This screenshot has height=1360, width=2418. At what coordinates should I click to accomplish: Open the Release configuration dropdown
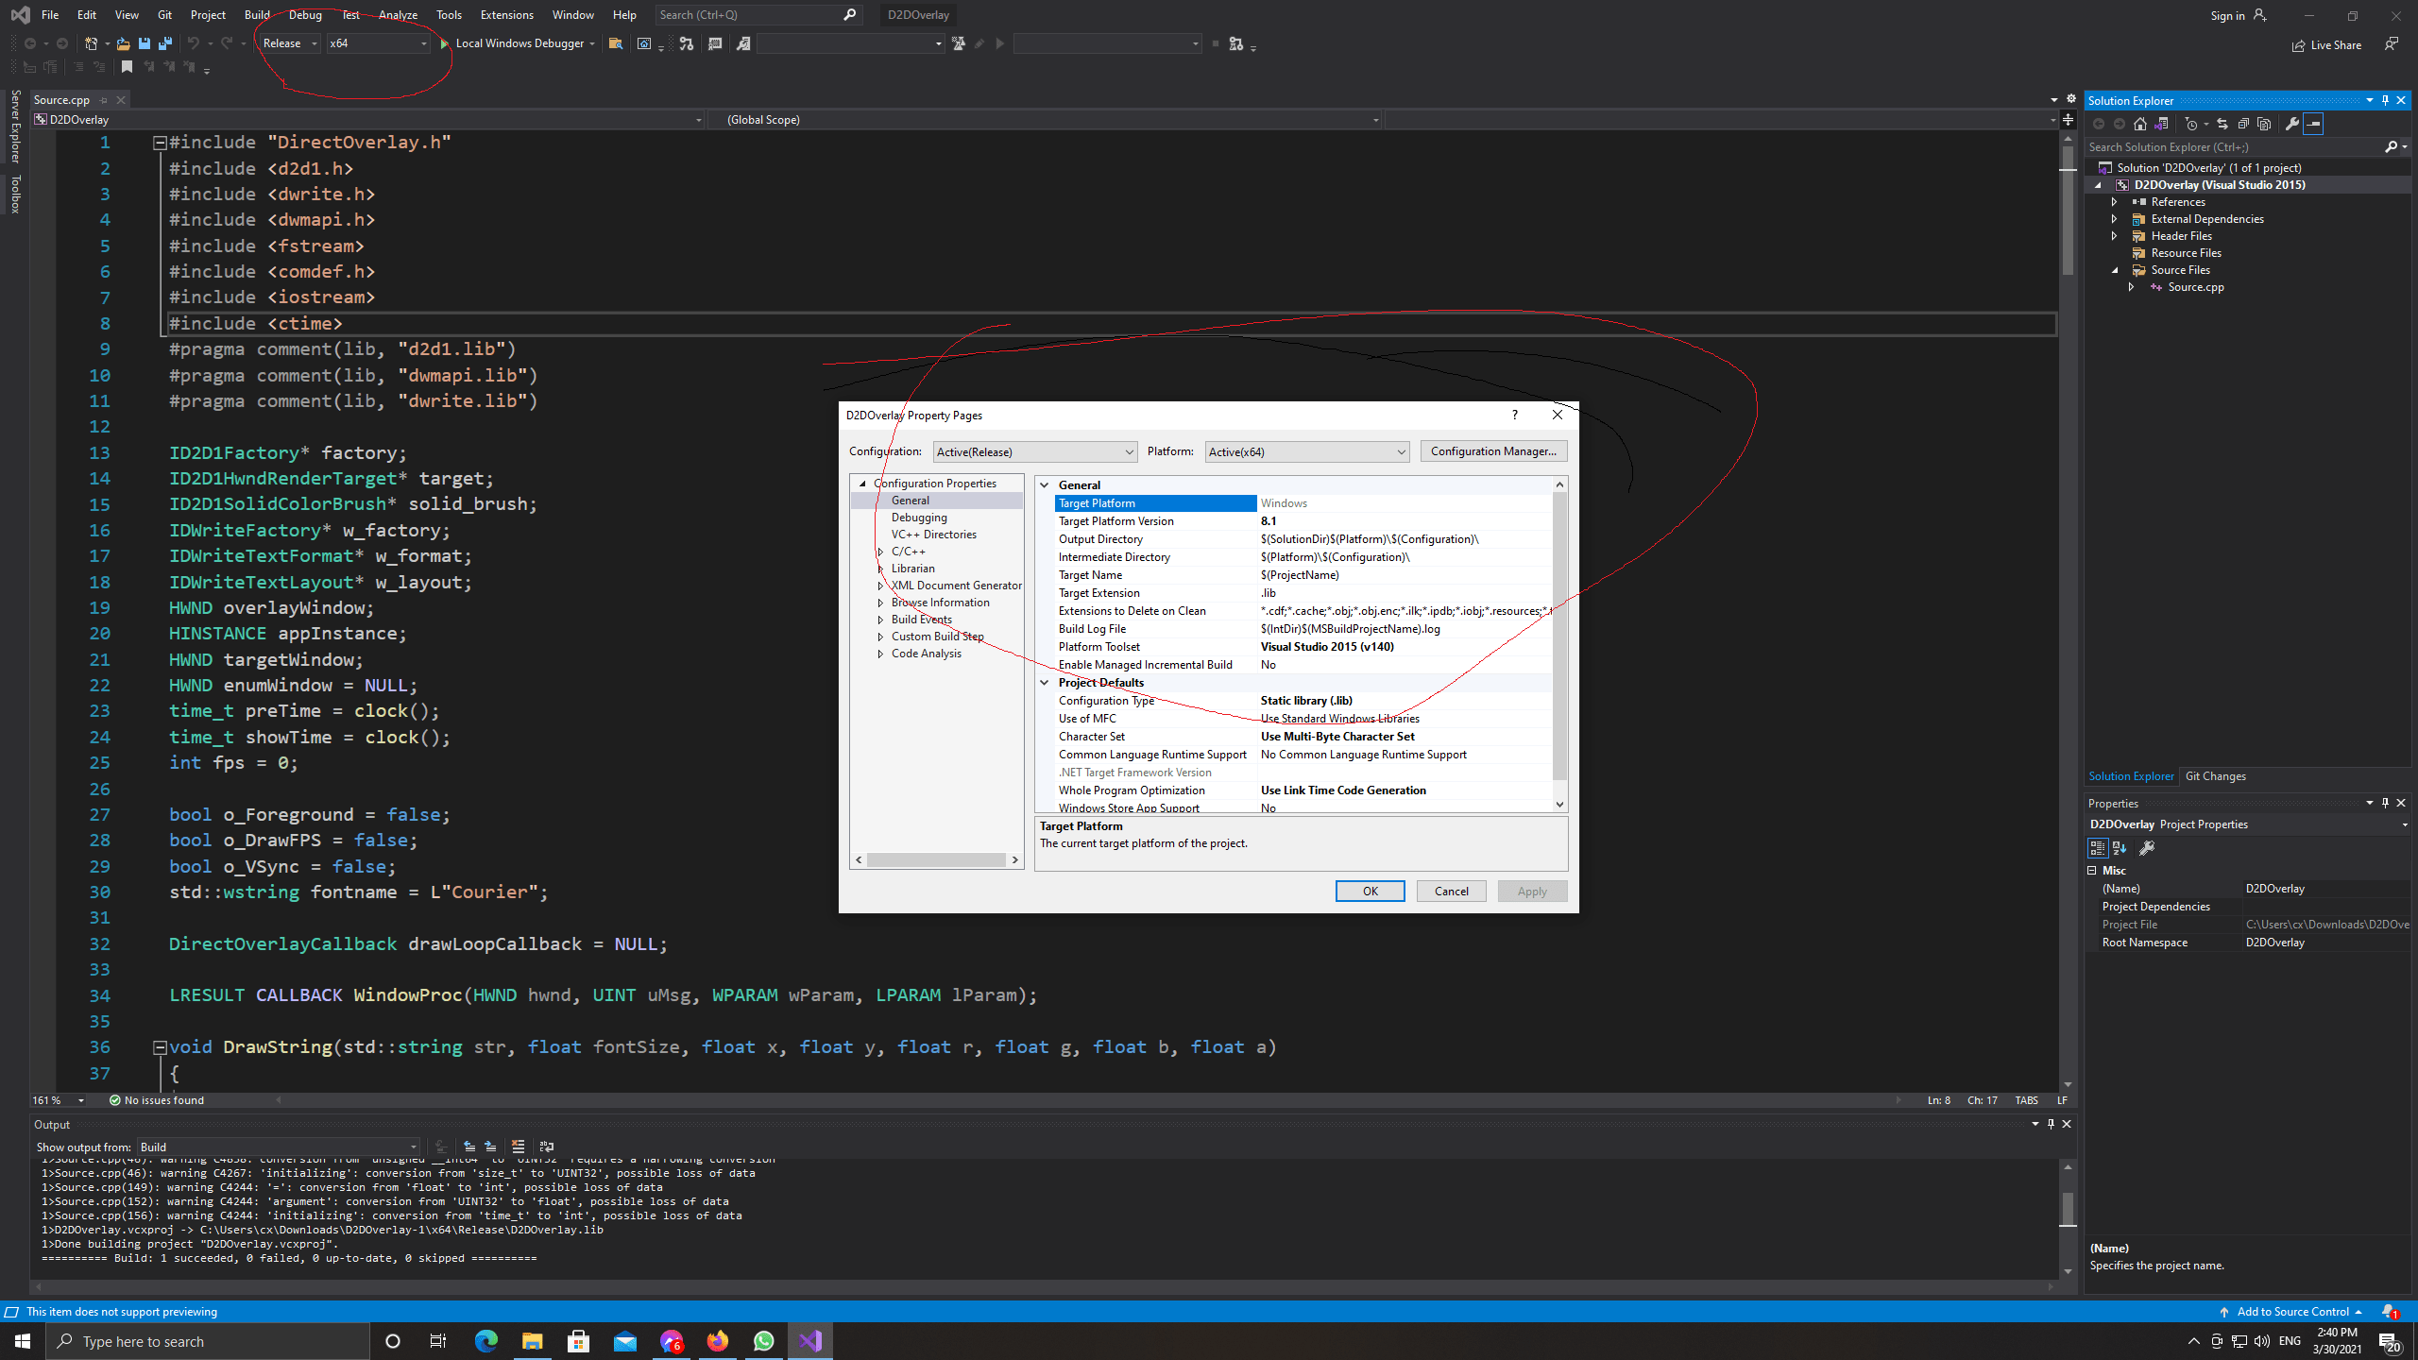(x=290, y=43)
